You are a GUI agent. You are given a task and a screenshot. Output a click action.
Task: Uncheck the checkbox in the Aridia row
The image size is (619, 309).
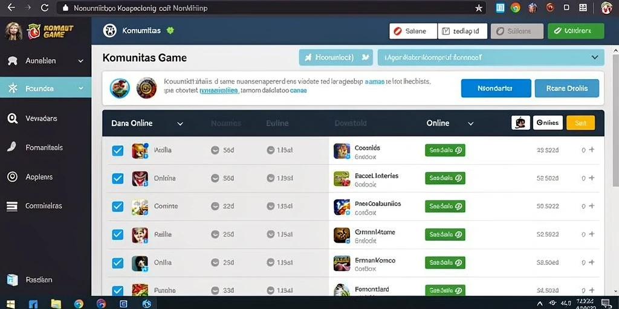tap(118, 150)
